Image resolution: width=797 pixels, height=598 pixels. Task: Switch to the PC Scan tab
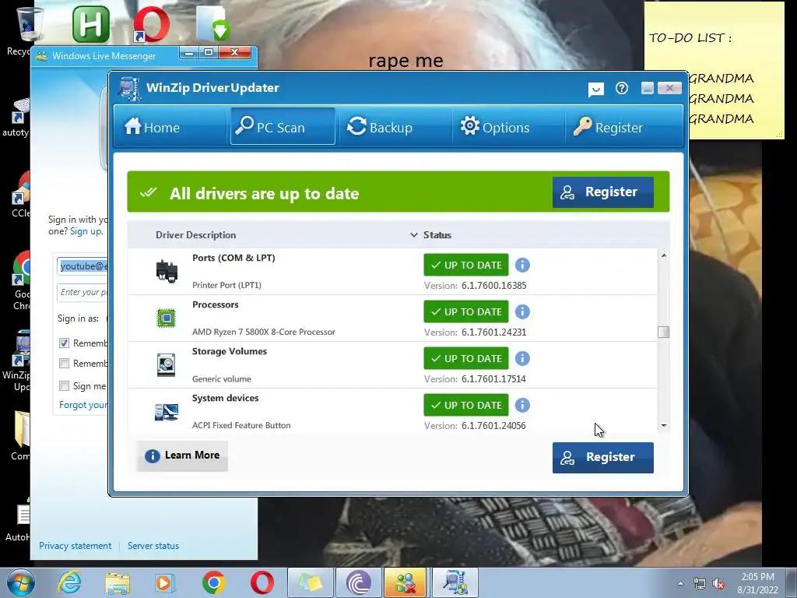click(x=283, y=127)
